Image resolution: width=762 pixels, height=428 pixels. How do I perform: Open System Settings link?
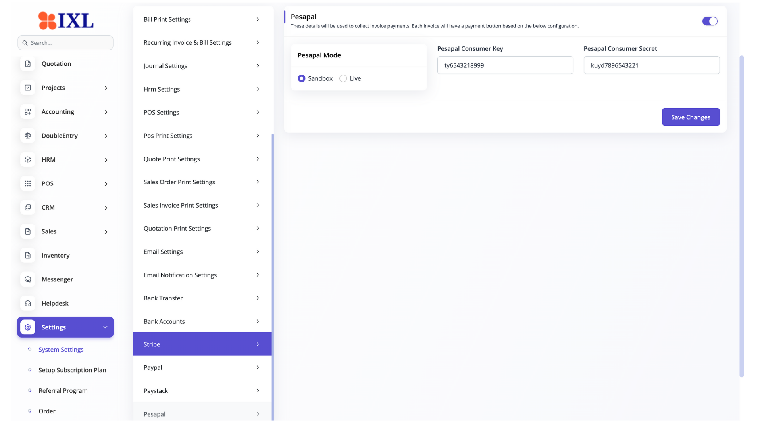click(61, 350)
